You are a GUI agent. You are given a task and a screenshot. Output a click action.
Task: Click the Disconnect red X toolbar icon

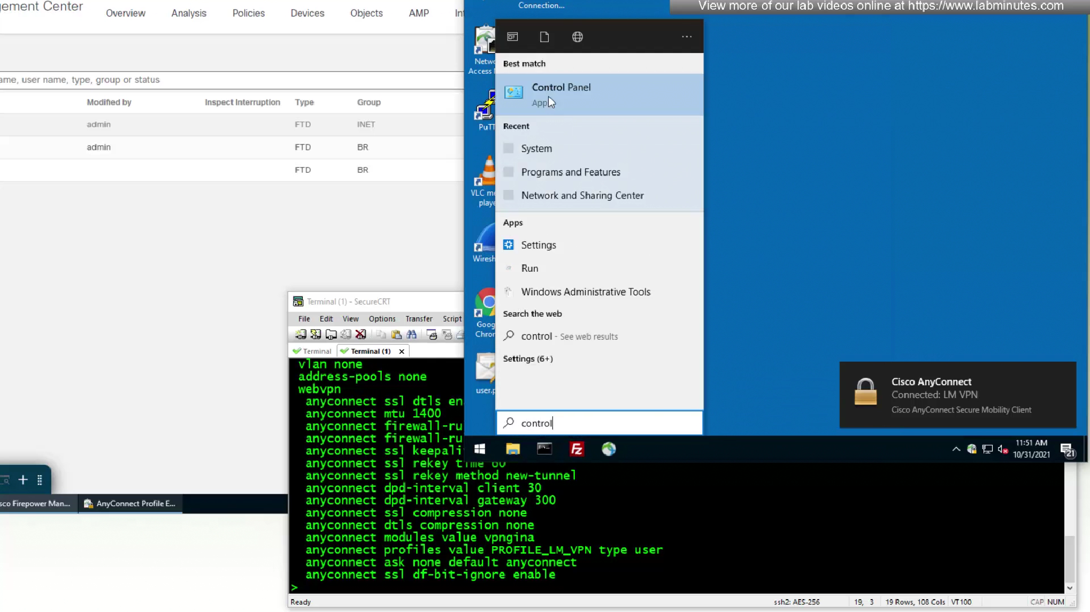click(x=361, y=334)
